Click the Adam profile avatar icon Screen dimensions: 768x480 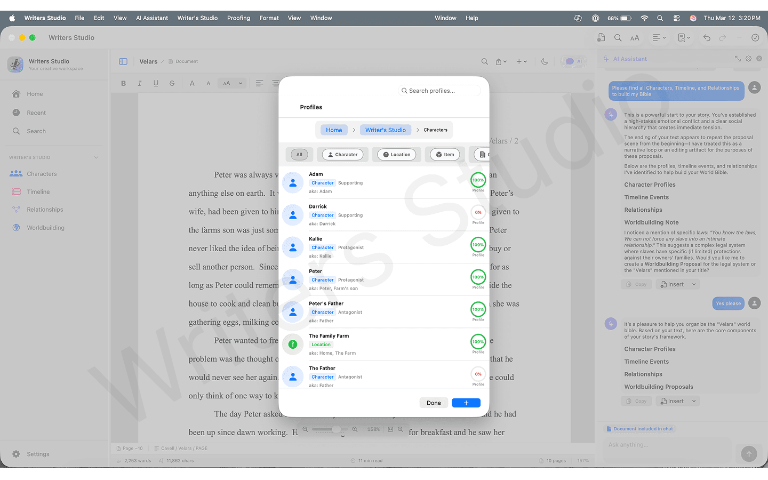293,182
